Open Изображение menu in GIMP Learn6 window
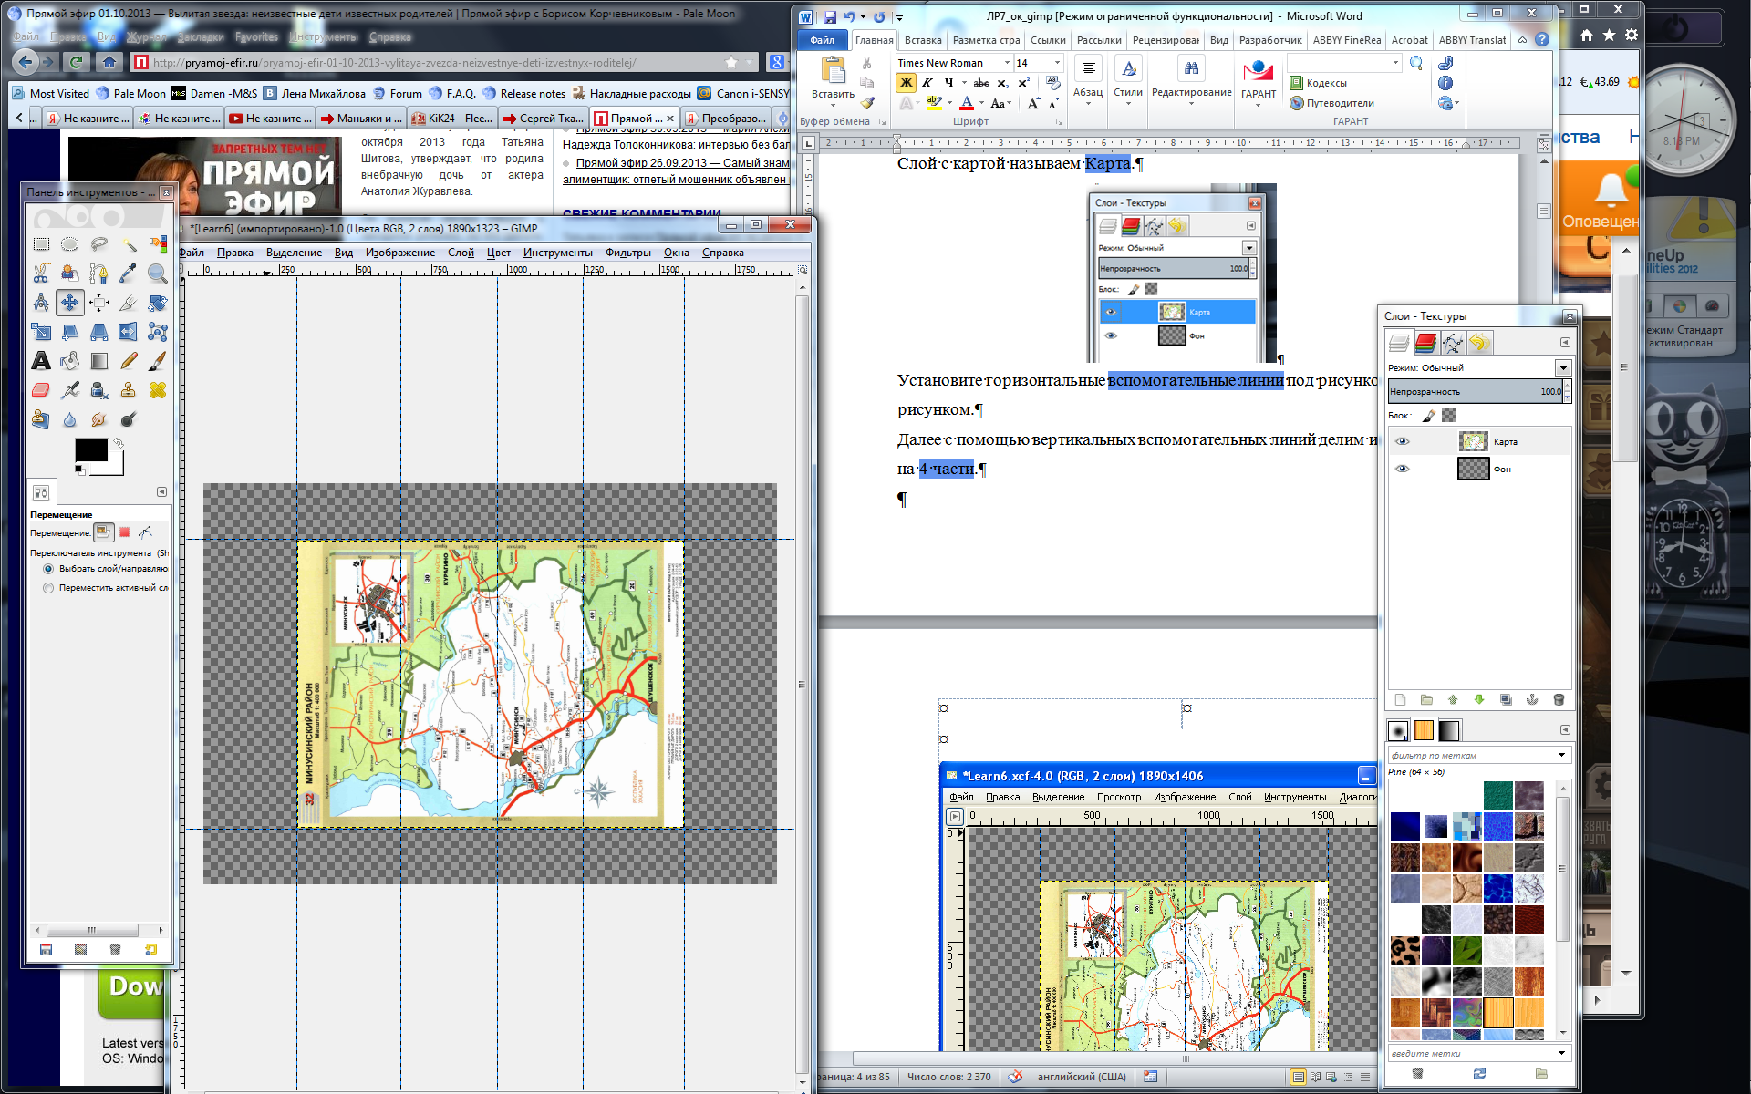Screen dimensions: 1751x1094 click(400, 253)
